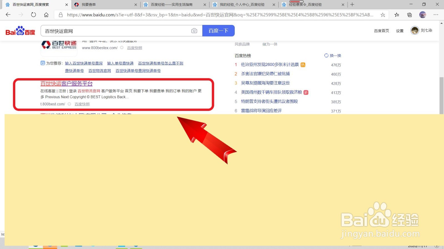Screen dimensions: 444x249
Task: Click 百世快递有单号怎么查不到 suggestion
Action: coord(161,63)
